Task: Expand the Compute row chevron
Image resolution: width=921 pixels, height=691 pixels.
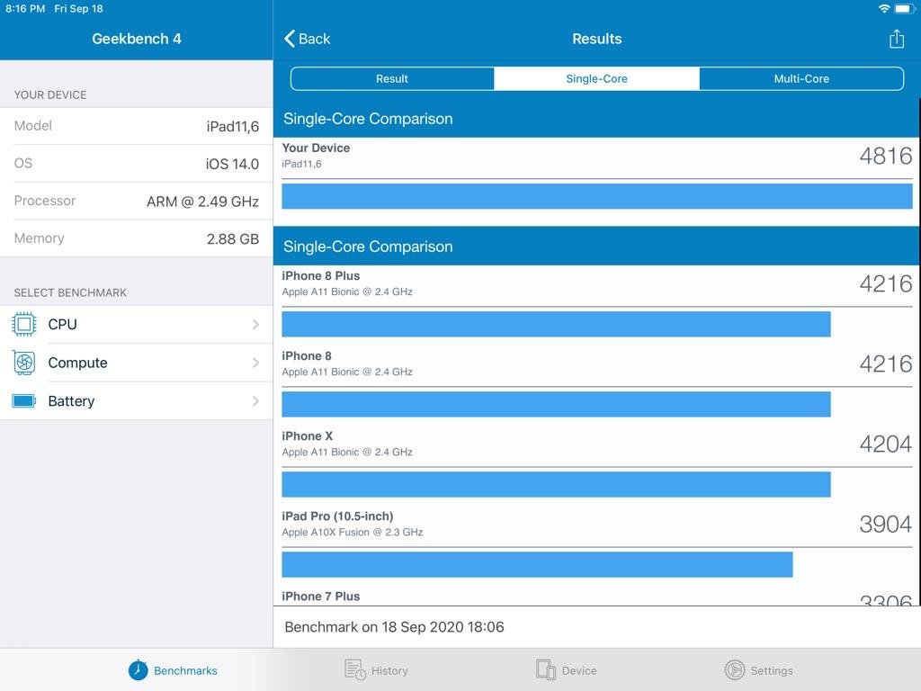Action: 255,363
